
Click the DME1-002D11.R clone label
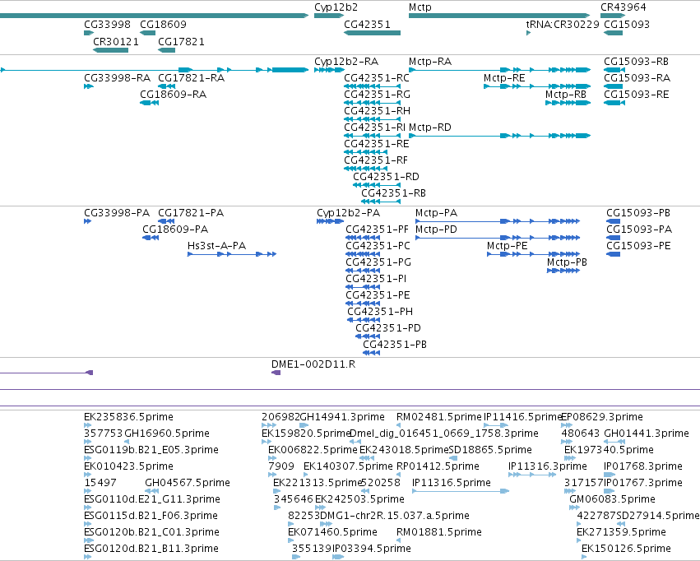[x=313, y=364]
